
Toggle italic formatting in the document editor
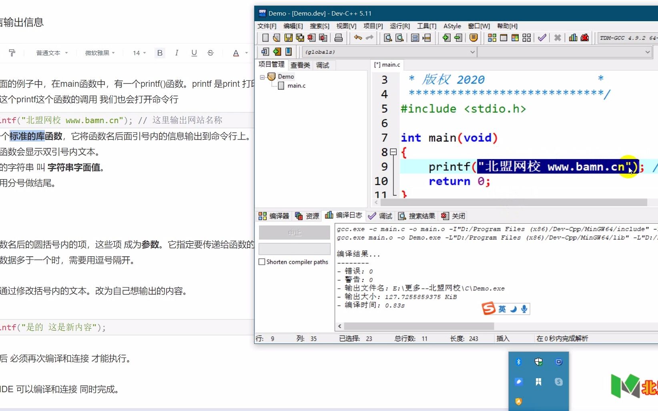(x=177, y=53)
